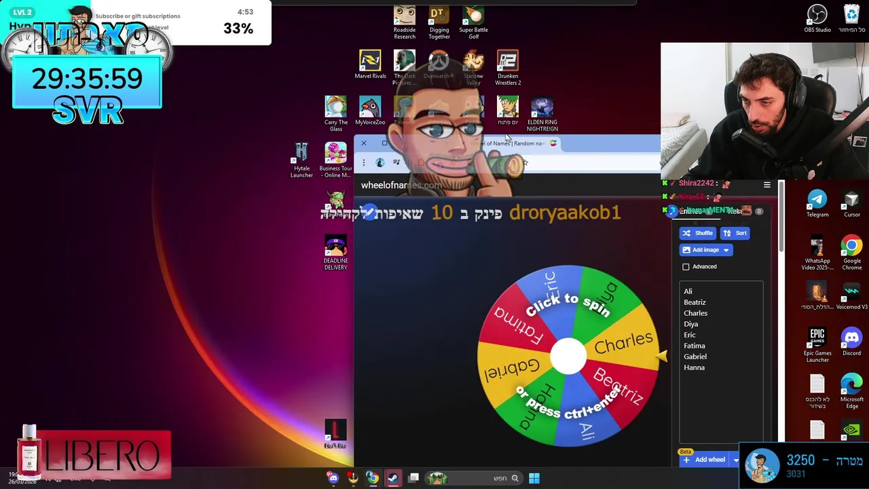Open Chrome three-dot menu

click(363, 162)
